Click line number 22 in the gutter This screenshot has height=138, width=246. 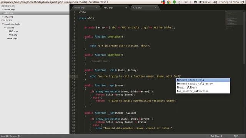click(x=73, y=76)
